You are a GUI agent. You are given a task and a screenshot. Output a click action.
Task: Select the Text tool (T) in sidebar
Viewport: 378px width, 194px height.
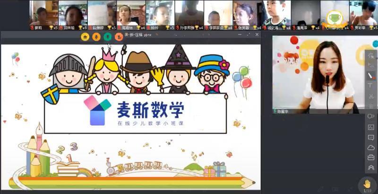371,86
